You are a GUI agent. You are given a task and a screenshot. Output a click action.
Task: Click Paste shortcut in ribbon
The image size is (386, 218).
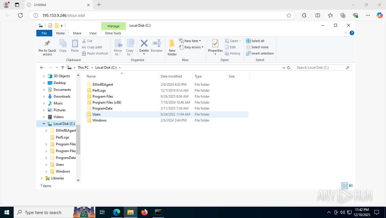(95, 53)
